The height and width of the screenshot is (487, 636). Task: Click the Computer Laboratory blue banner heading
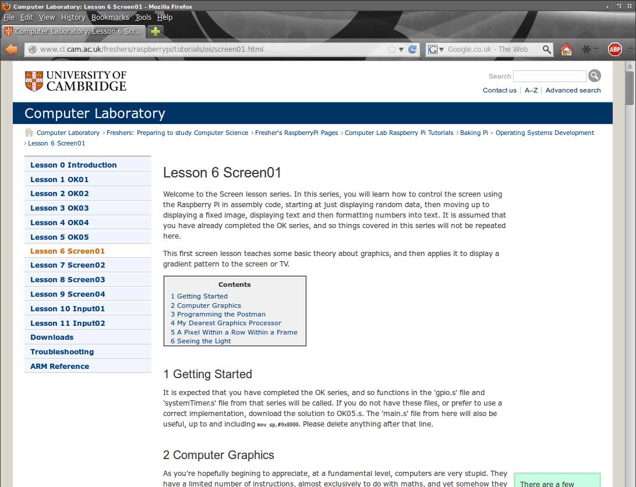pyautogui.click(x=95, y=113)
